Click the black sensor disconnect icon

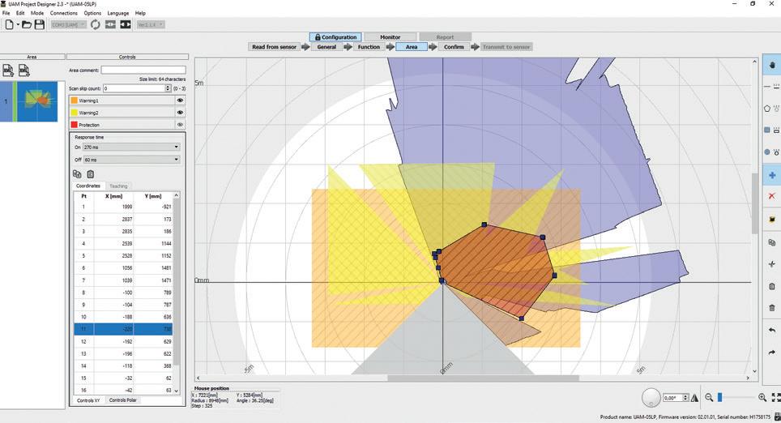[x=126, y=24]
